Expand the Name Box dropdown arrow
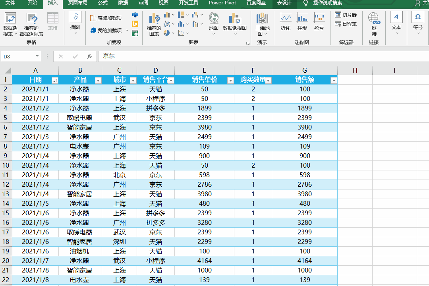This screenshot has width=429, height=286. 37,56
